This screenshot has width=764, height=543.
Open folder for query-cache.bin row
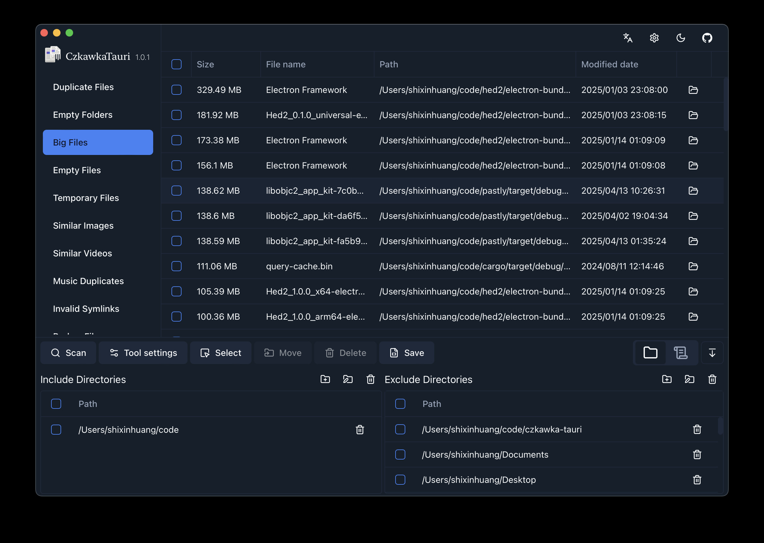click(x=693, y=266)
